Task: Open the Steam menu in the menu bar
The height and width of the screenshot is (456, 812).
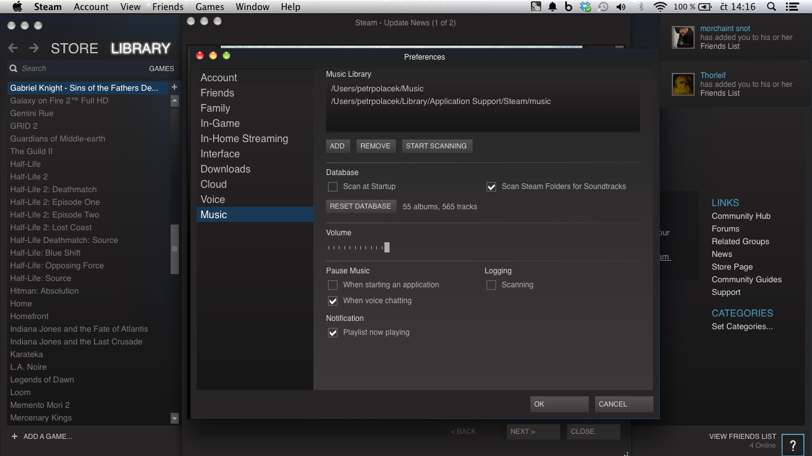Action: (48, 7)
